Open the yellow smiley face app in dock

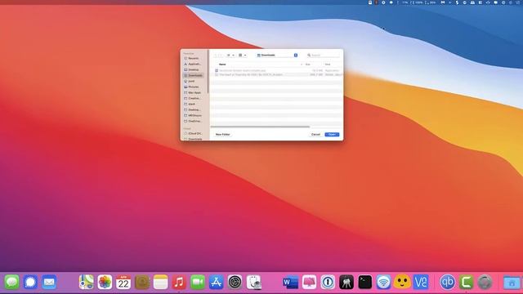click(402, 283)
